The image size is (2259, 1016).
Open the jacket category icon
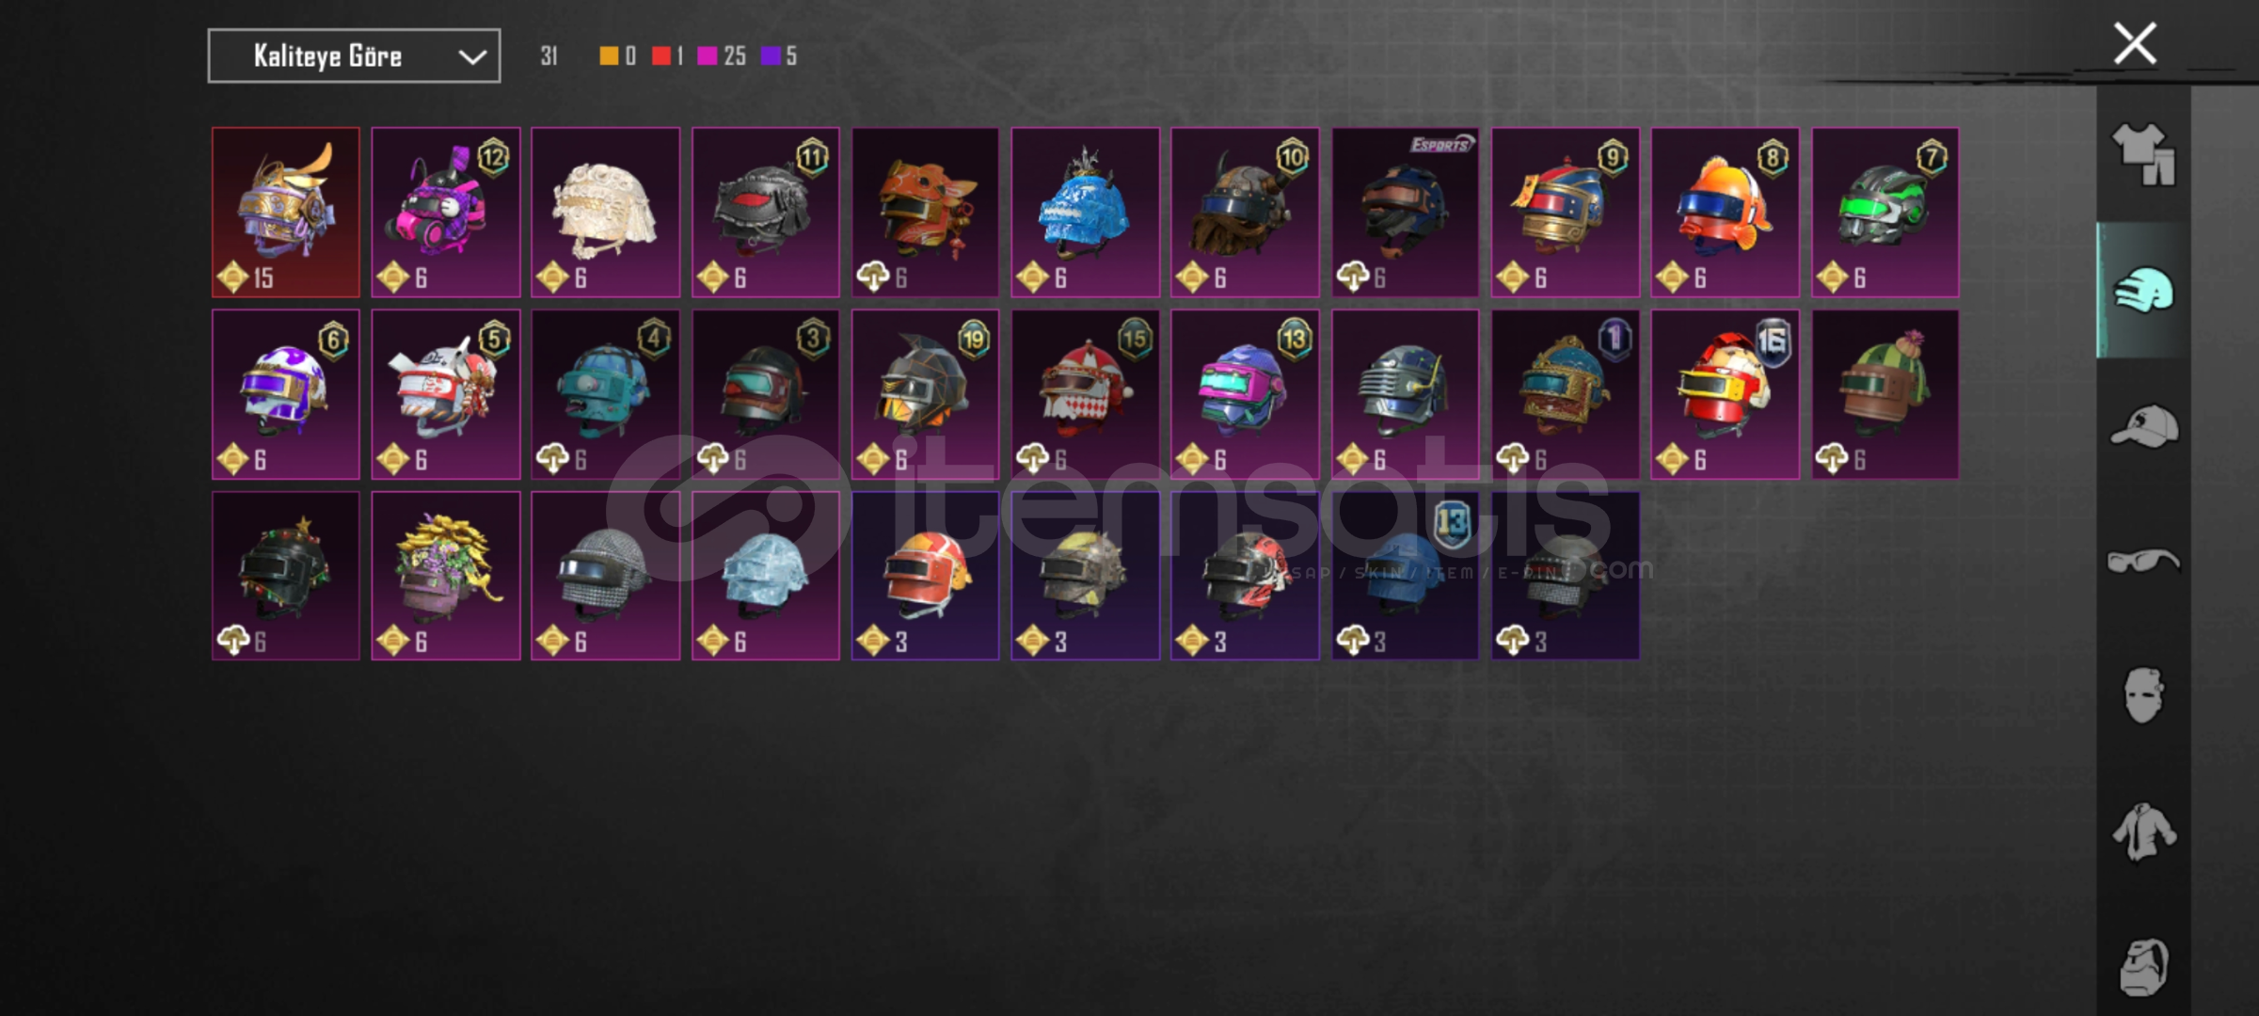point(2144,832)
